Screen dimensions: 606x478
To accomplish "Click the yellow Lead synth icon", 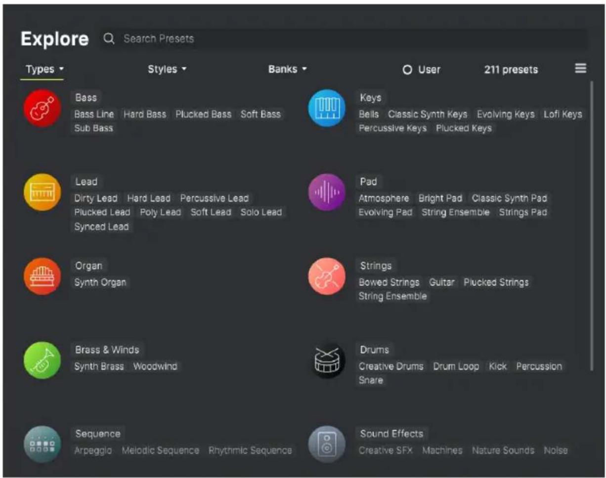I will point(42,193).
